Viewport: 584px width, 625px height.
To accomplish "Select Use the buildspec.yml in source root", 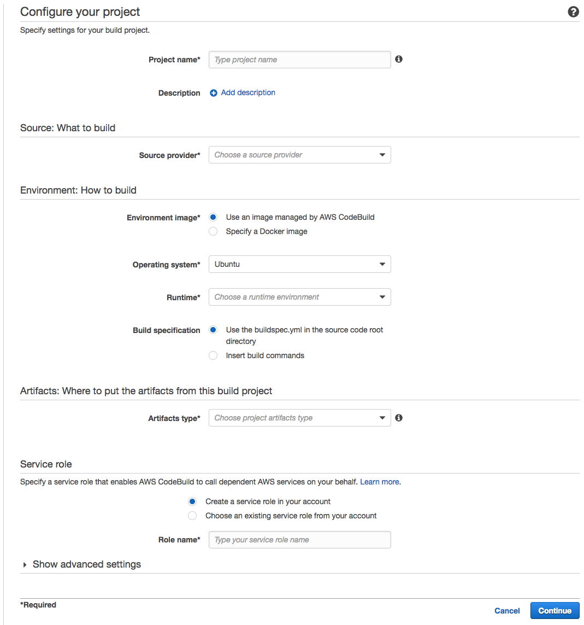I will coord(213,330).
